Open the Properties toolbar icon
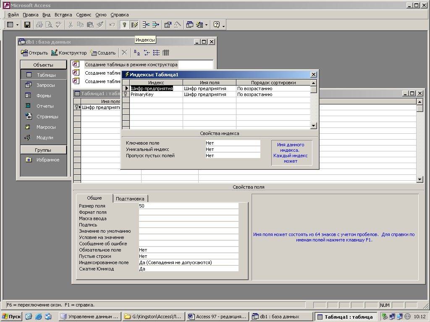430x322 pixels. tap(168, 25)
